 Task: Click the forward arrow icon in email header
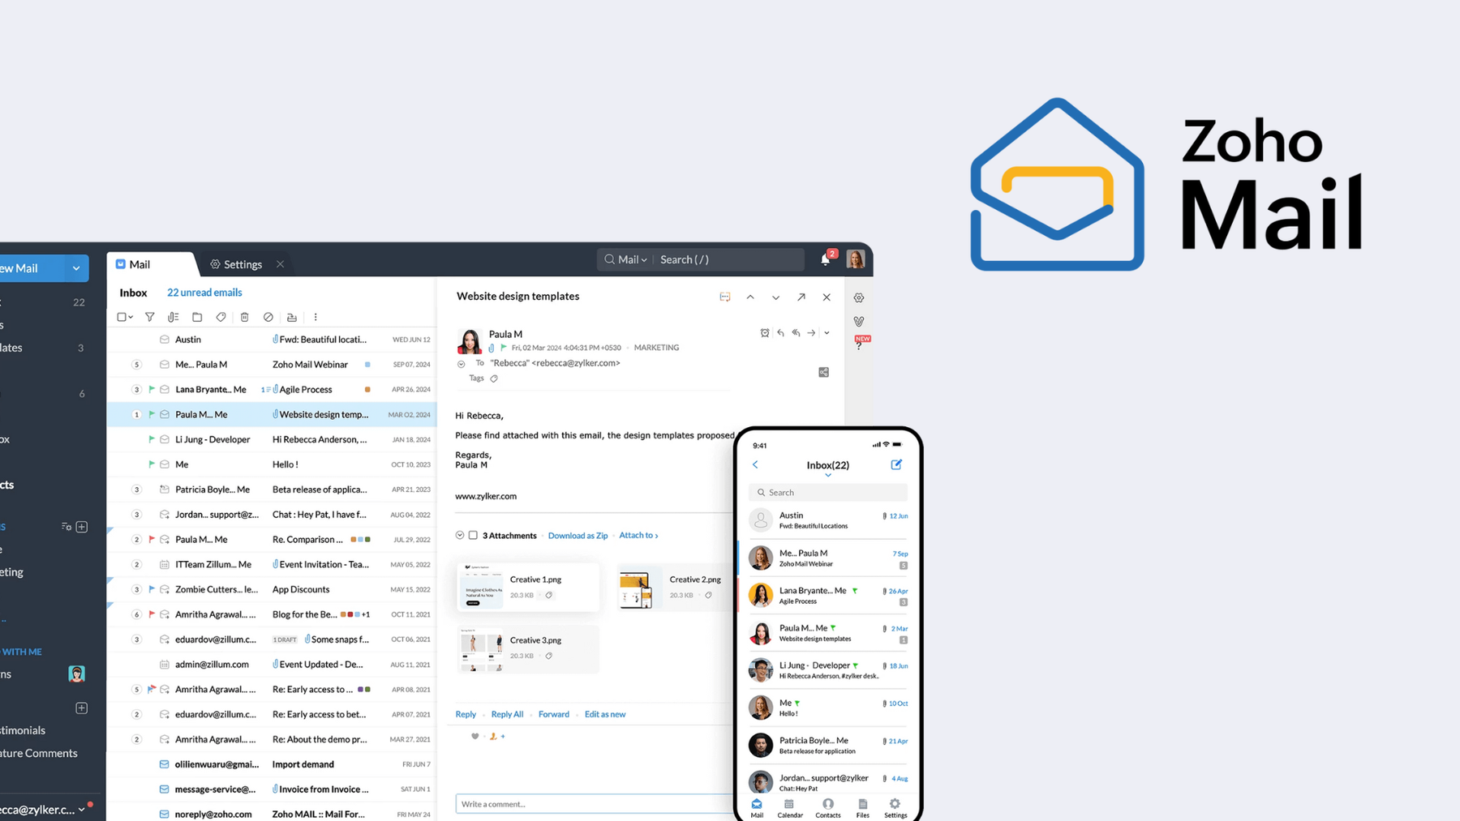coord(811,333)
